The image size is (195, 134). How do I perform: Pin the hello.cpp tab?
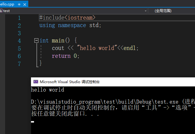coord(19,5)
